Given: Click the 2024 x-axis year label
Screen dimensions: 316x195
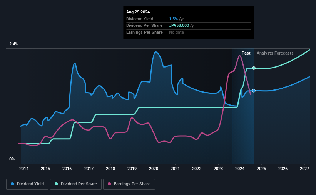Looking at the screenshot, I should [240, 169].
